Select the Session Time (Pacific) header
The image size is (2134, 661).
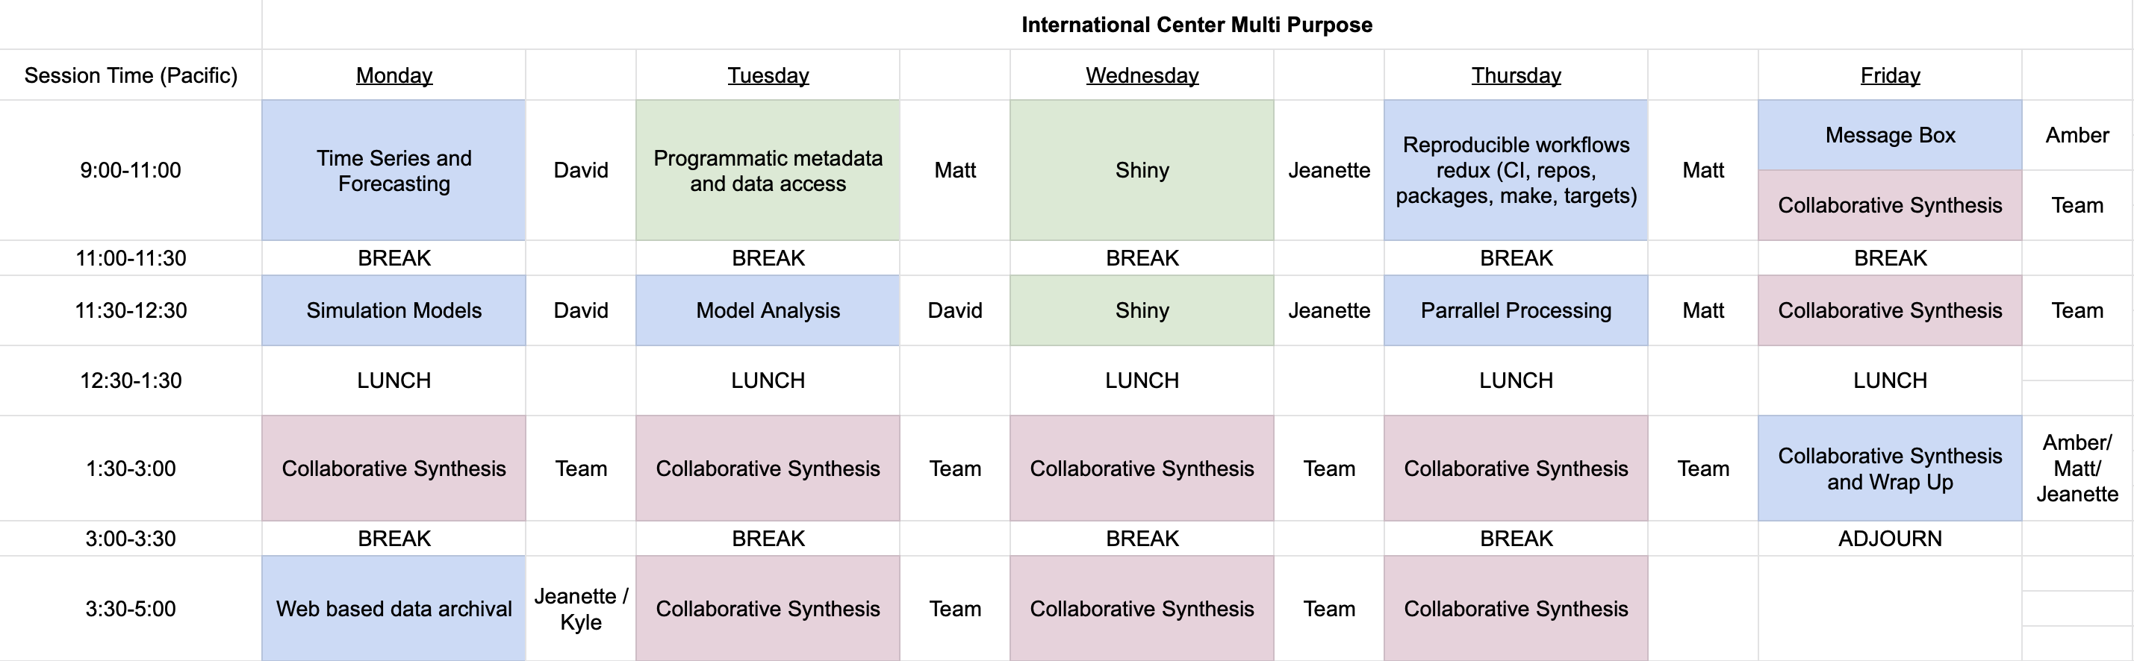[131, 75]
